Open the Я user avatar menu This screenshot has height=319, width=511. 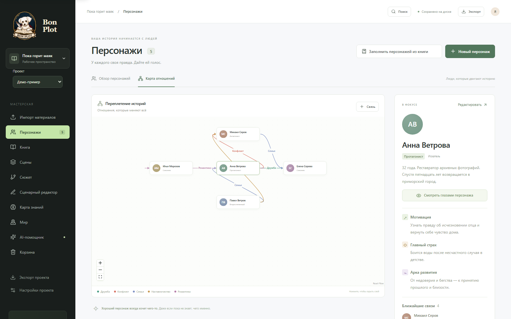[495, 11]
